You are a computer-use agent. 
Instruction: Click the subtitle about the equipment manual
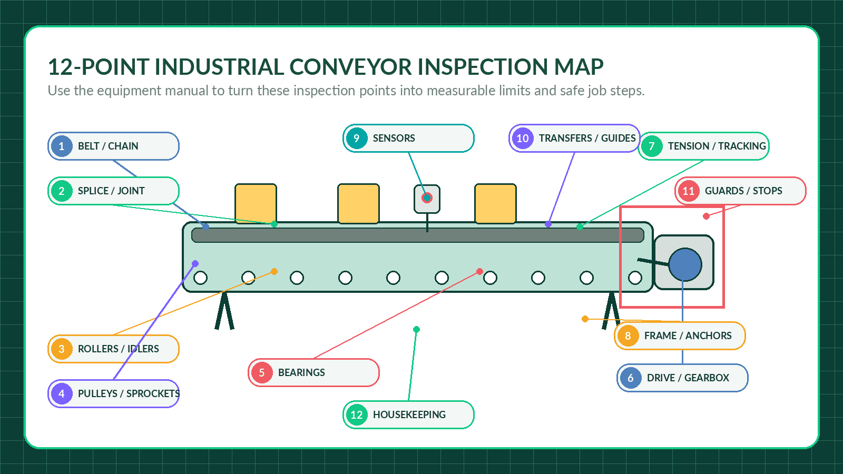[346, 91]
